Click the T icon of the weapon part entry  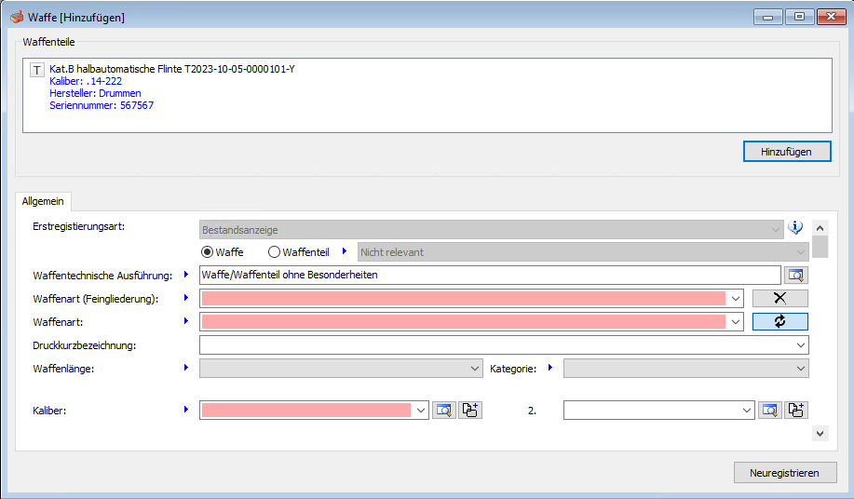point(37,71)
